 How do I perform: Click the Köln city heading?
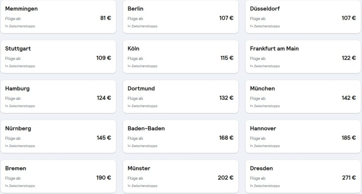click(133, 49)
